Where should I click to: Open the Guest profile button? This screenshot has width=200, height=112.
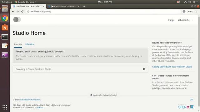coord(187,12)
